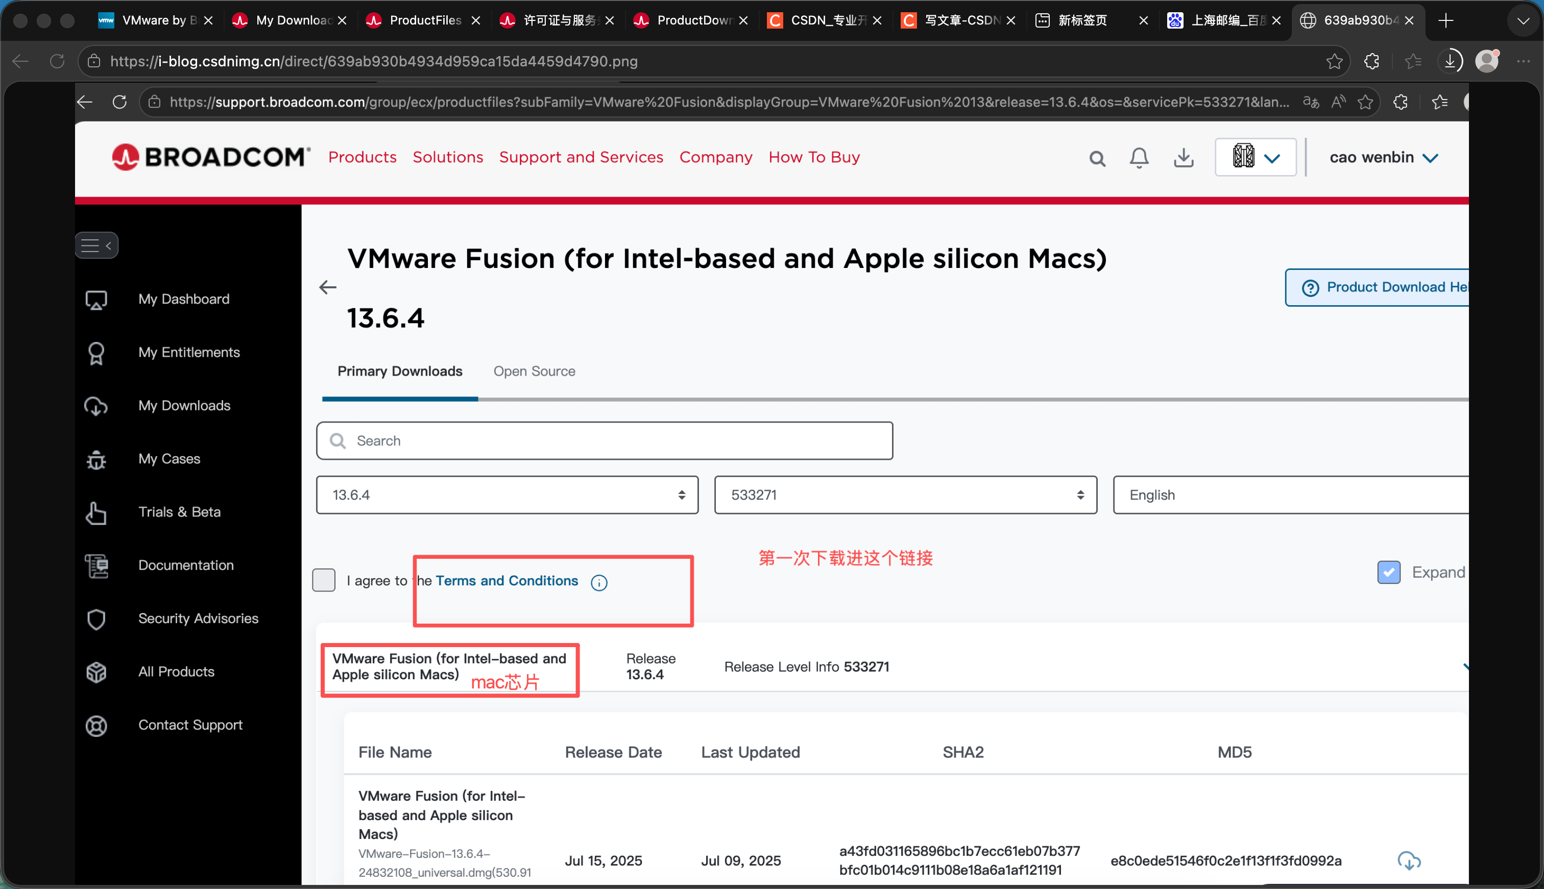Favorite this page with star icon
Image resolution: width=1544 pixels, height=889 pixels.
coord(1335,61)
